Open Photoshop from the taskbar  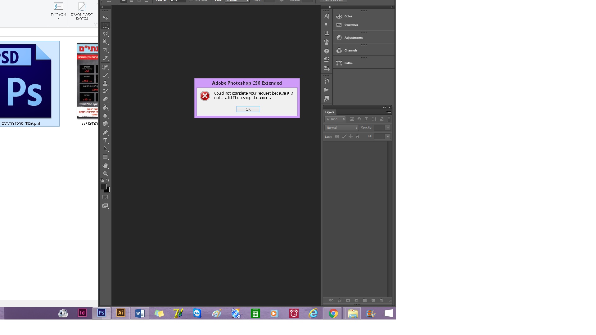[101, 313]
